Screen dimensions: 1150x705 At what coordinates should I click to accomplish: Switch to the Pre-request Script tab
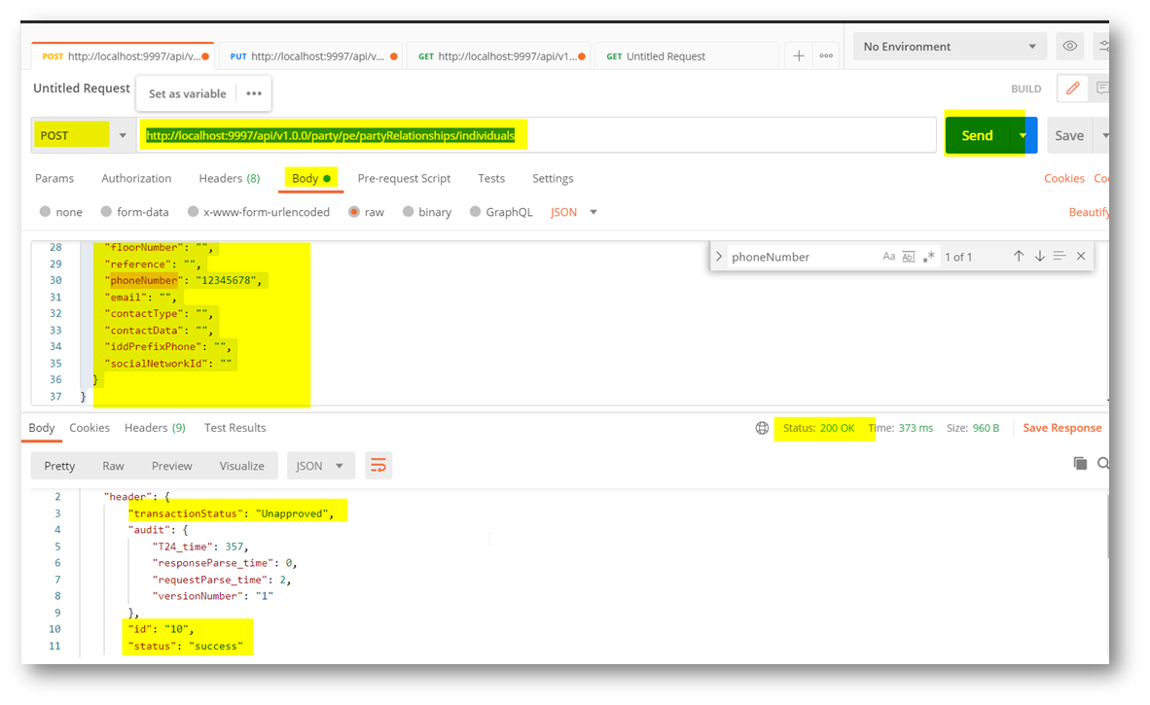404,178
